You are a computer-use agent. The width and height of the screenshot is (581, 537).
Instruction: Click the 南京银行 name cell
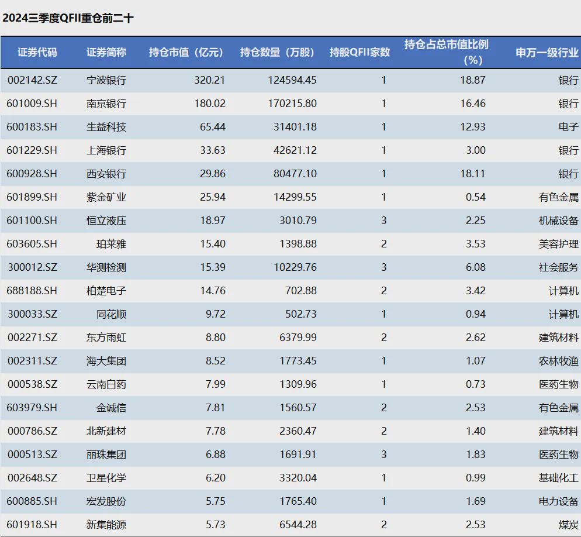pyautogui.click(x=106, y=104)
